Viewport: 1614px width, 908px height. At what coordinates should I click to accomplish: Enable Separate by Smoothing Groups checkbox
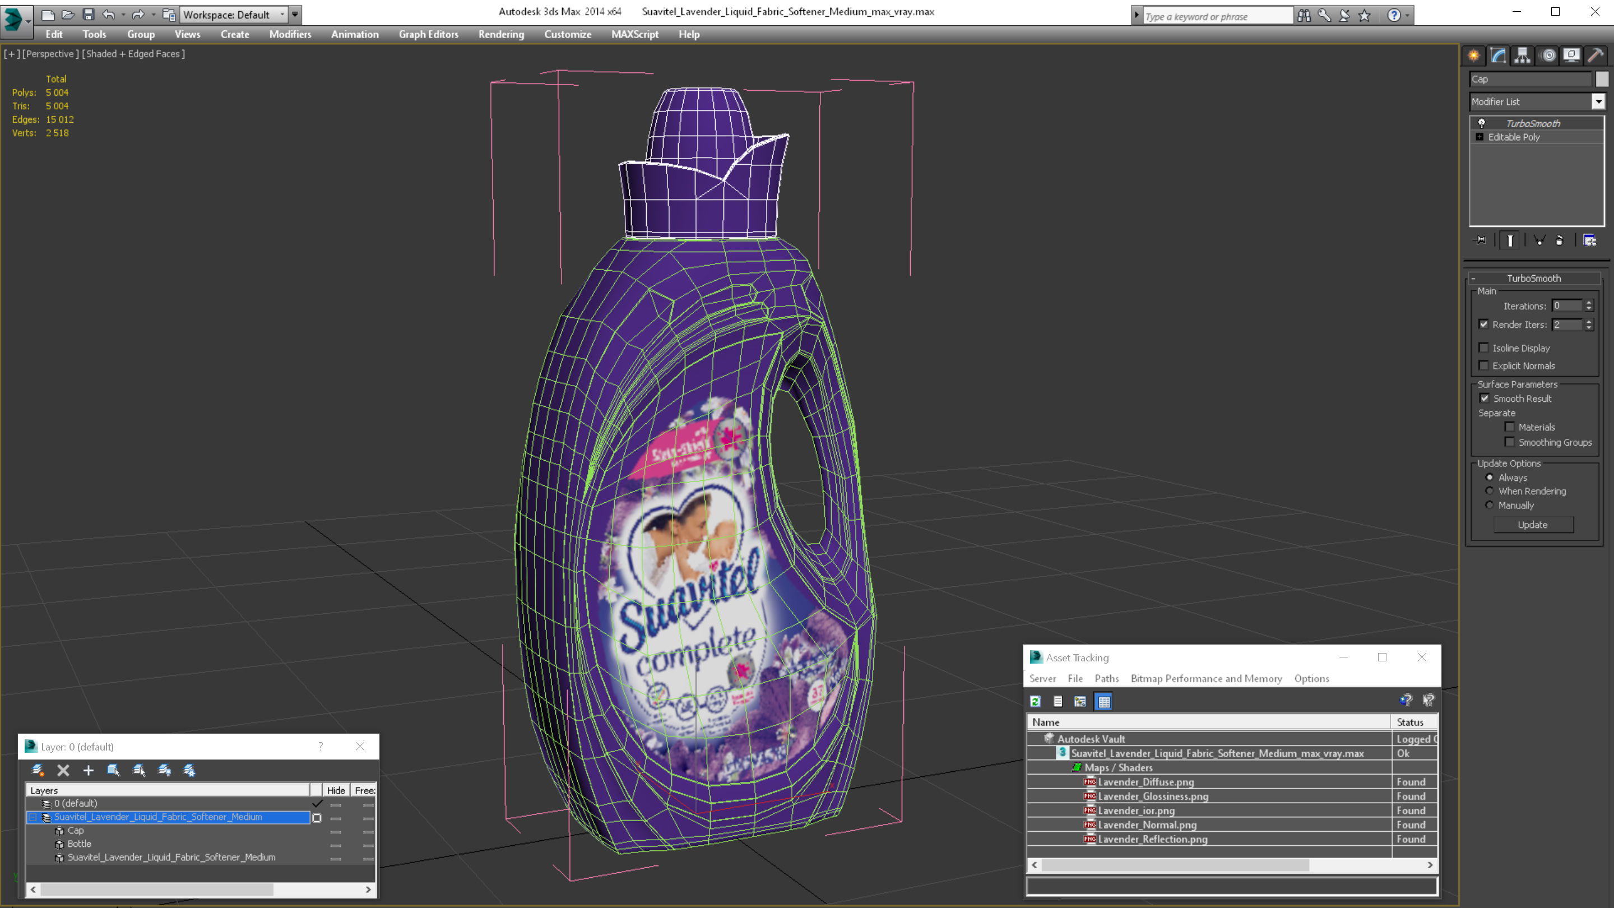click(x=1510, y=442)
